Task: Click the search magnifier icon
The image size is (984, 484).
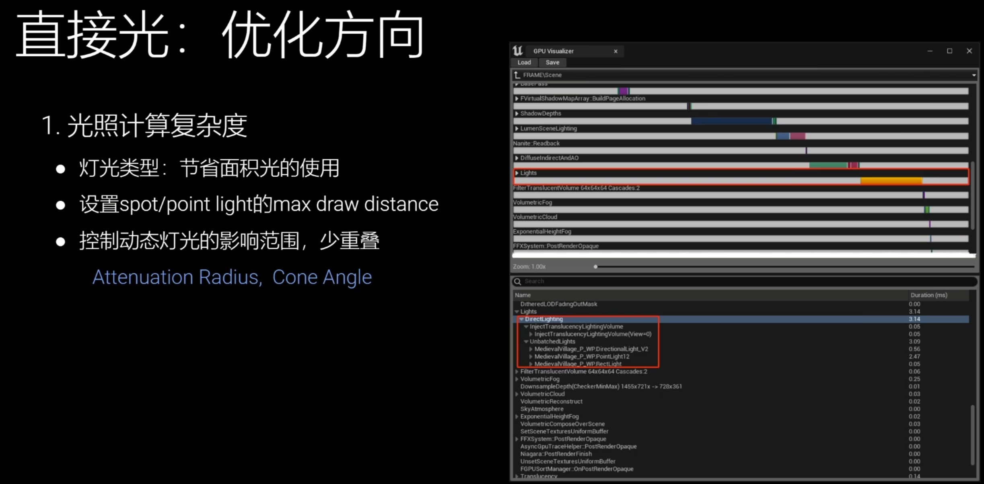Action: pyautogui.click(x=518, y=282)
